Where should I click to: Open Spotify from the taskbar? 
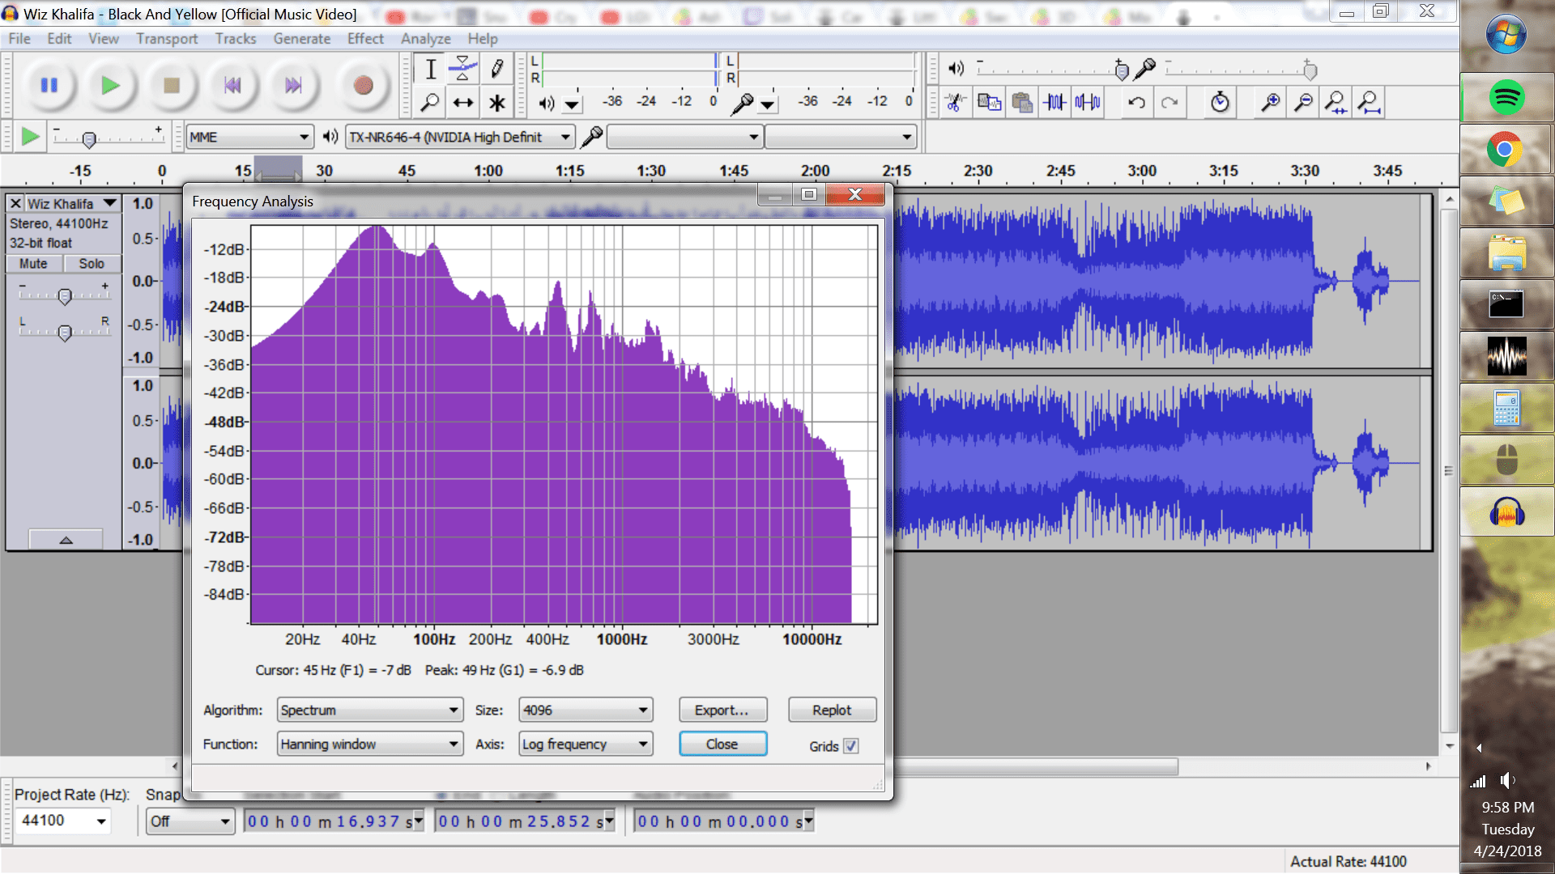1506,97
